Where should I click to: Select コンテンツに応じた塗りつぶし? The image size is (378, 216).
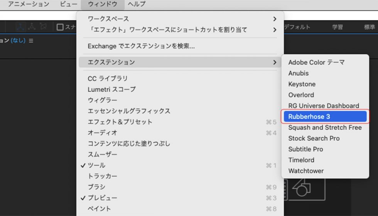click(180, 143)
